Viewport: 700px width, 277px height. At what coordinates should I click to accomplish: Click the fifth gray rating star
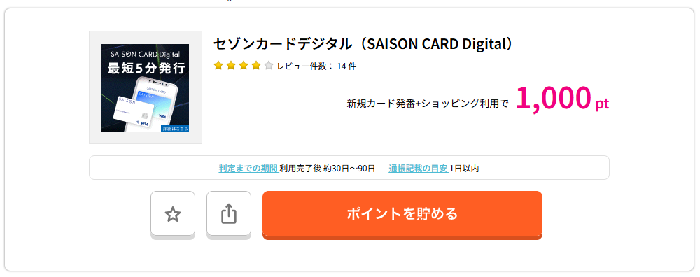[x=268, y=66]
